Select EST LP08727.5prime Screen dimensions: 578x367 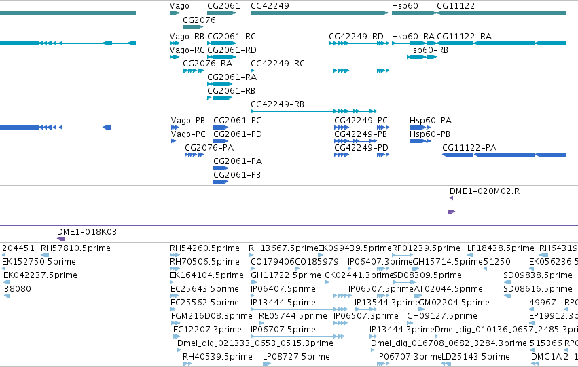pyautogui.click(x=296, y=357)
